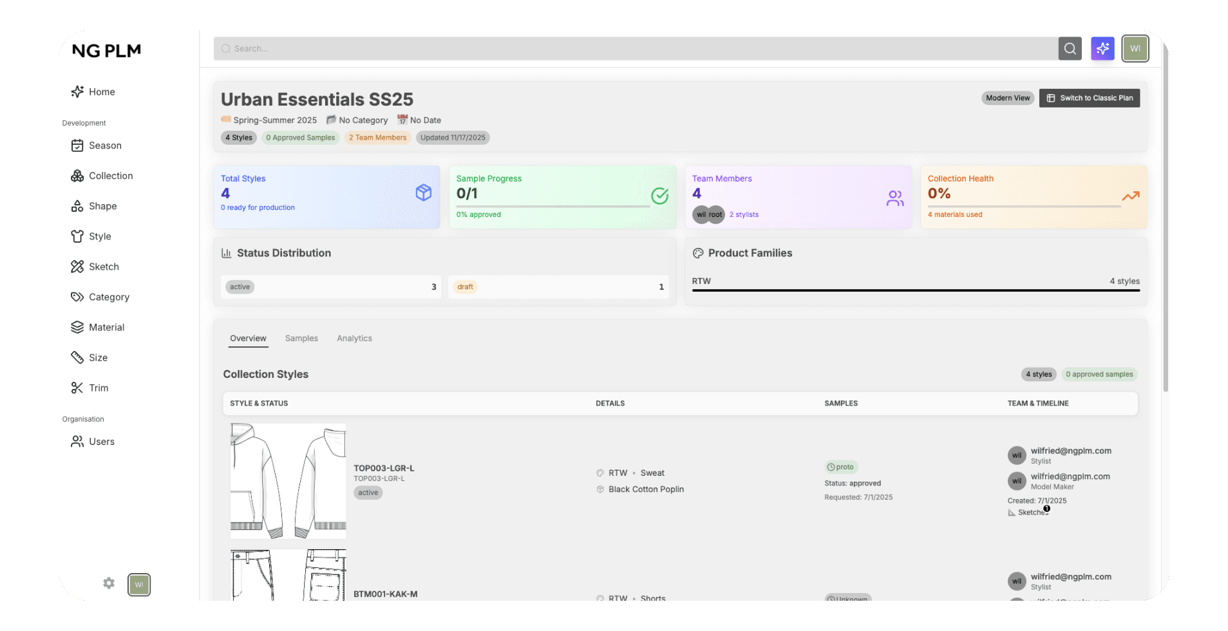
Task: Open the Material section
Action: (x=77, y=327)
